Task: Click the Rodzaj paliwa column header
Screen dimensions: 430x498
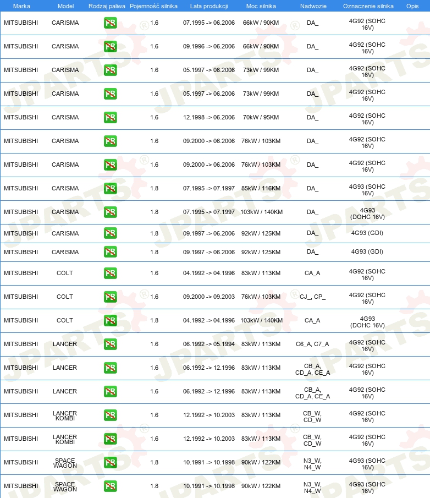Action: tap(107, 6)
